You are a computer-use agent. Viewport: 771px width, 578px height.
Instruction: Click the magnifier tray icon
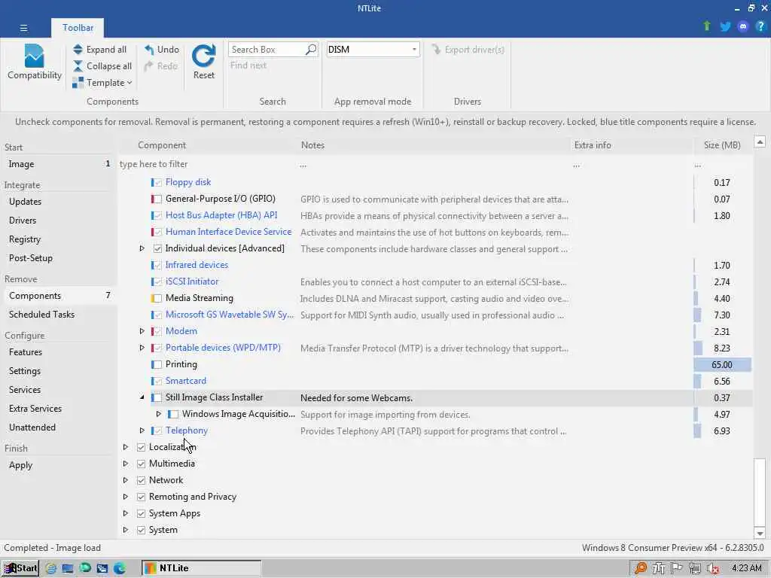tap(640, 568)
